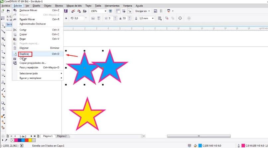
Task: Pick the yellow swatch in document palette
Action: click(x=30, y=140)
